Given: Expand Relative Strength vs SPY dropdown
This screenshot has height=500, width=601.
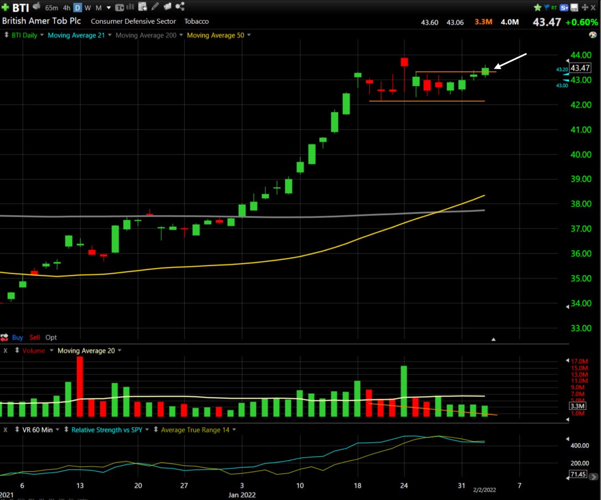Looking at the screenshot, I should pos(147,430).
